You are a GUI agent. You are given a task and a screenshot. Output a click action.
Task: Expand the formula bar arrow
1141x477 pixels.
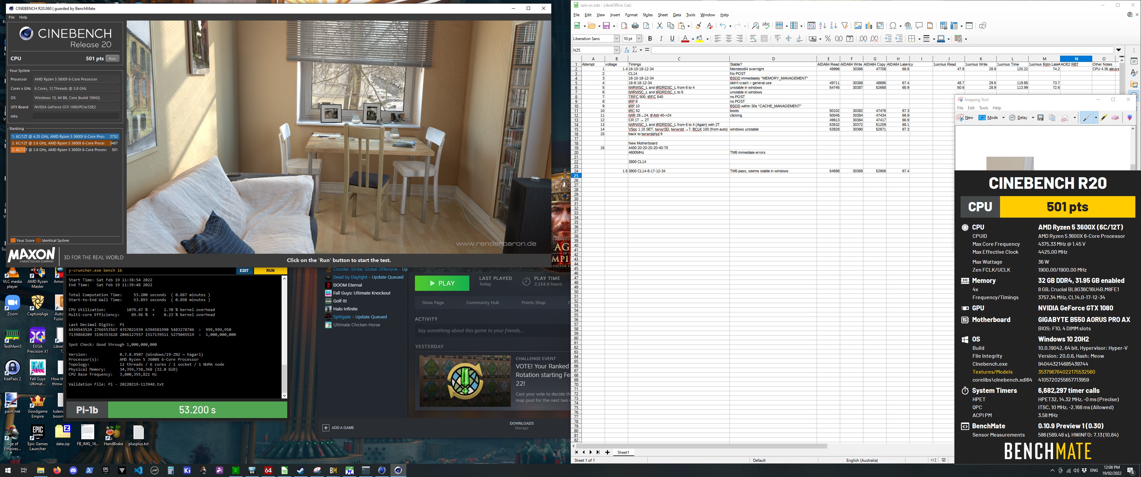tap(1119, 50)
